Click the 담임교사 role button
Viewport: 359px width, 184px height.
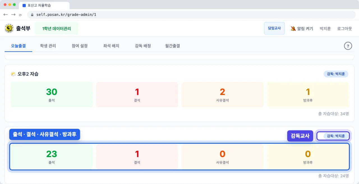click(x=274, y=28)
